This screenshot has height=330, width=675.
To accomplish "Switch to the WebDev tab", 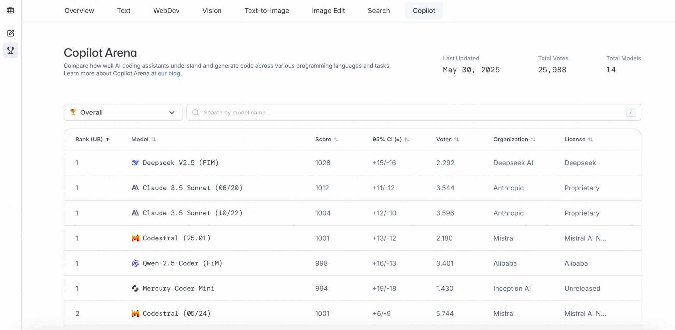I will point(166,11).
